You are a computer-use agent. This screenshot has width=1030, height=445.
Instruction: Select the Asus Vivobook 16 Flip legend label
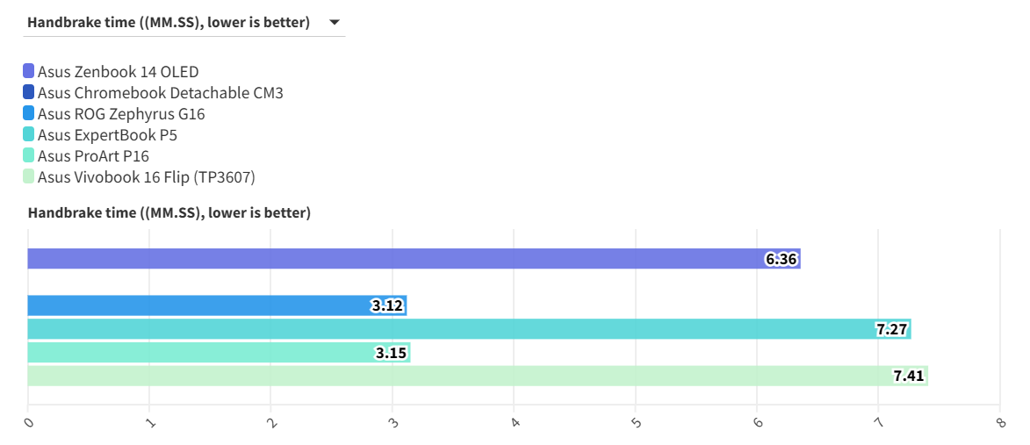tap(146, 177)
